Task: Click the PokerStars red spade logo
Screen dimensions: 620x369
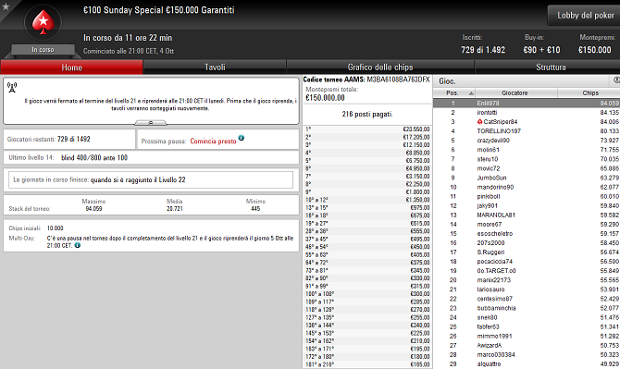Action: coord(43,22)
